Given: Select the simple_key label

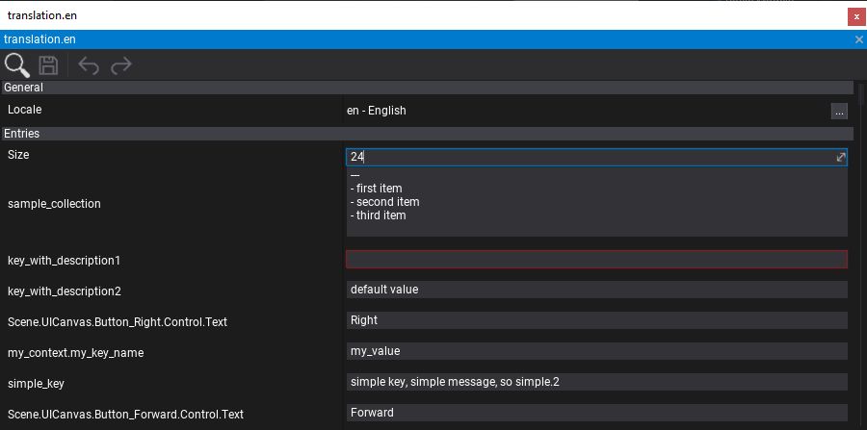Looking at the screenshot, I should click(36, 384).
